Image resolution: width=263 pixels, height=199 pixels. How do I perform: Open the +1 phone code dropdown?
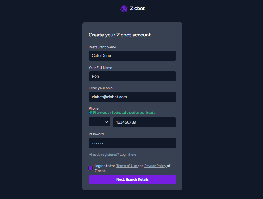pyautogui.click(x=100, y=122)
